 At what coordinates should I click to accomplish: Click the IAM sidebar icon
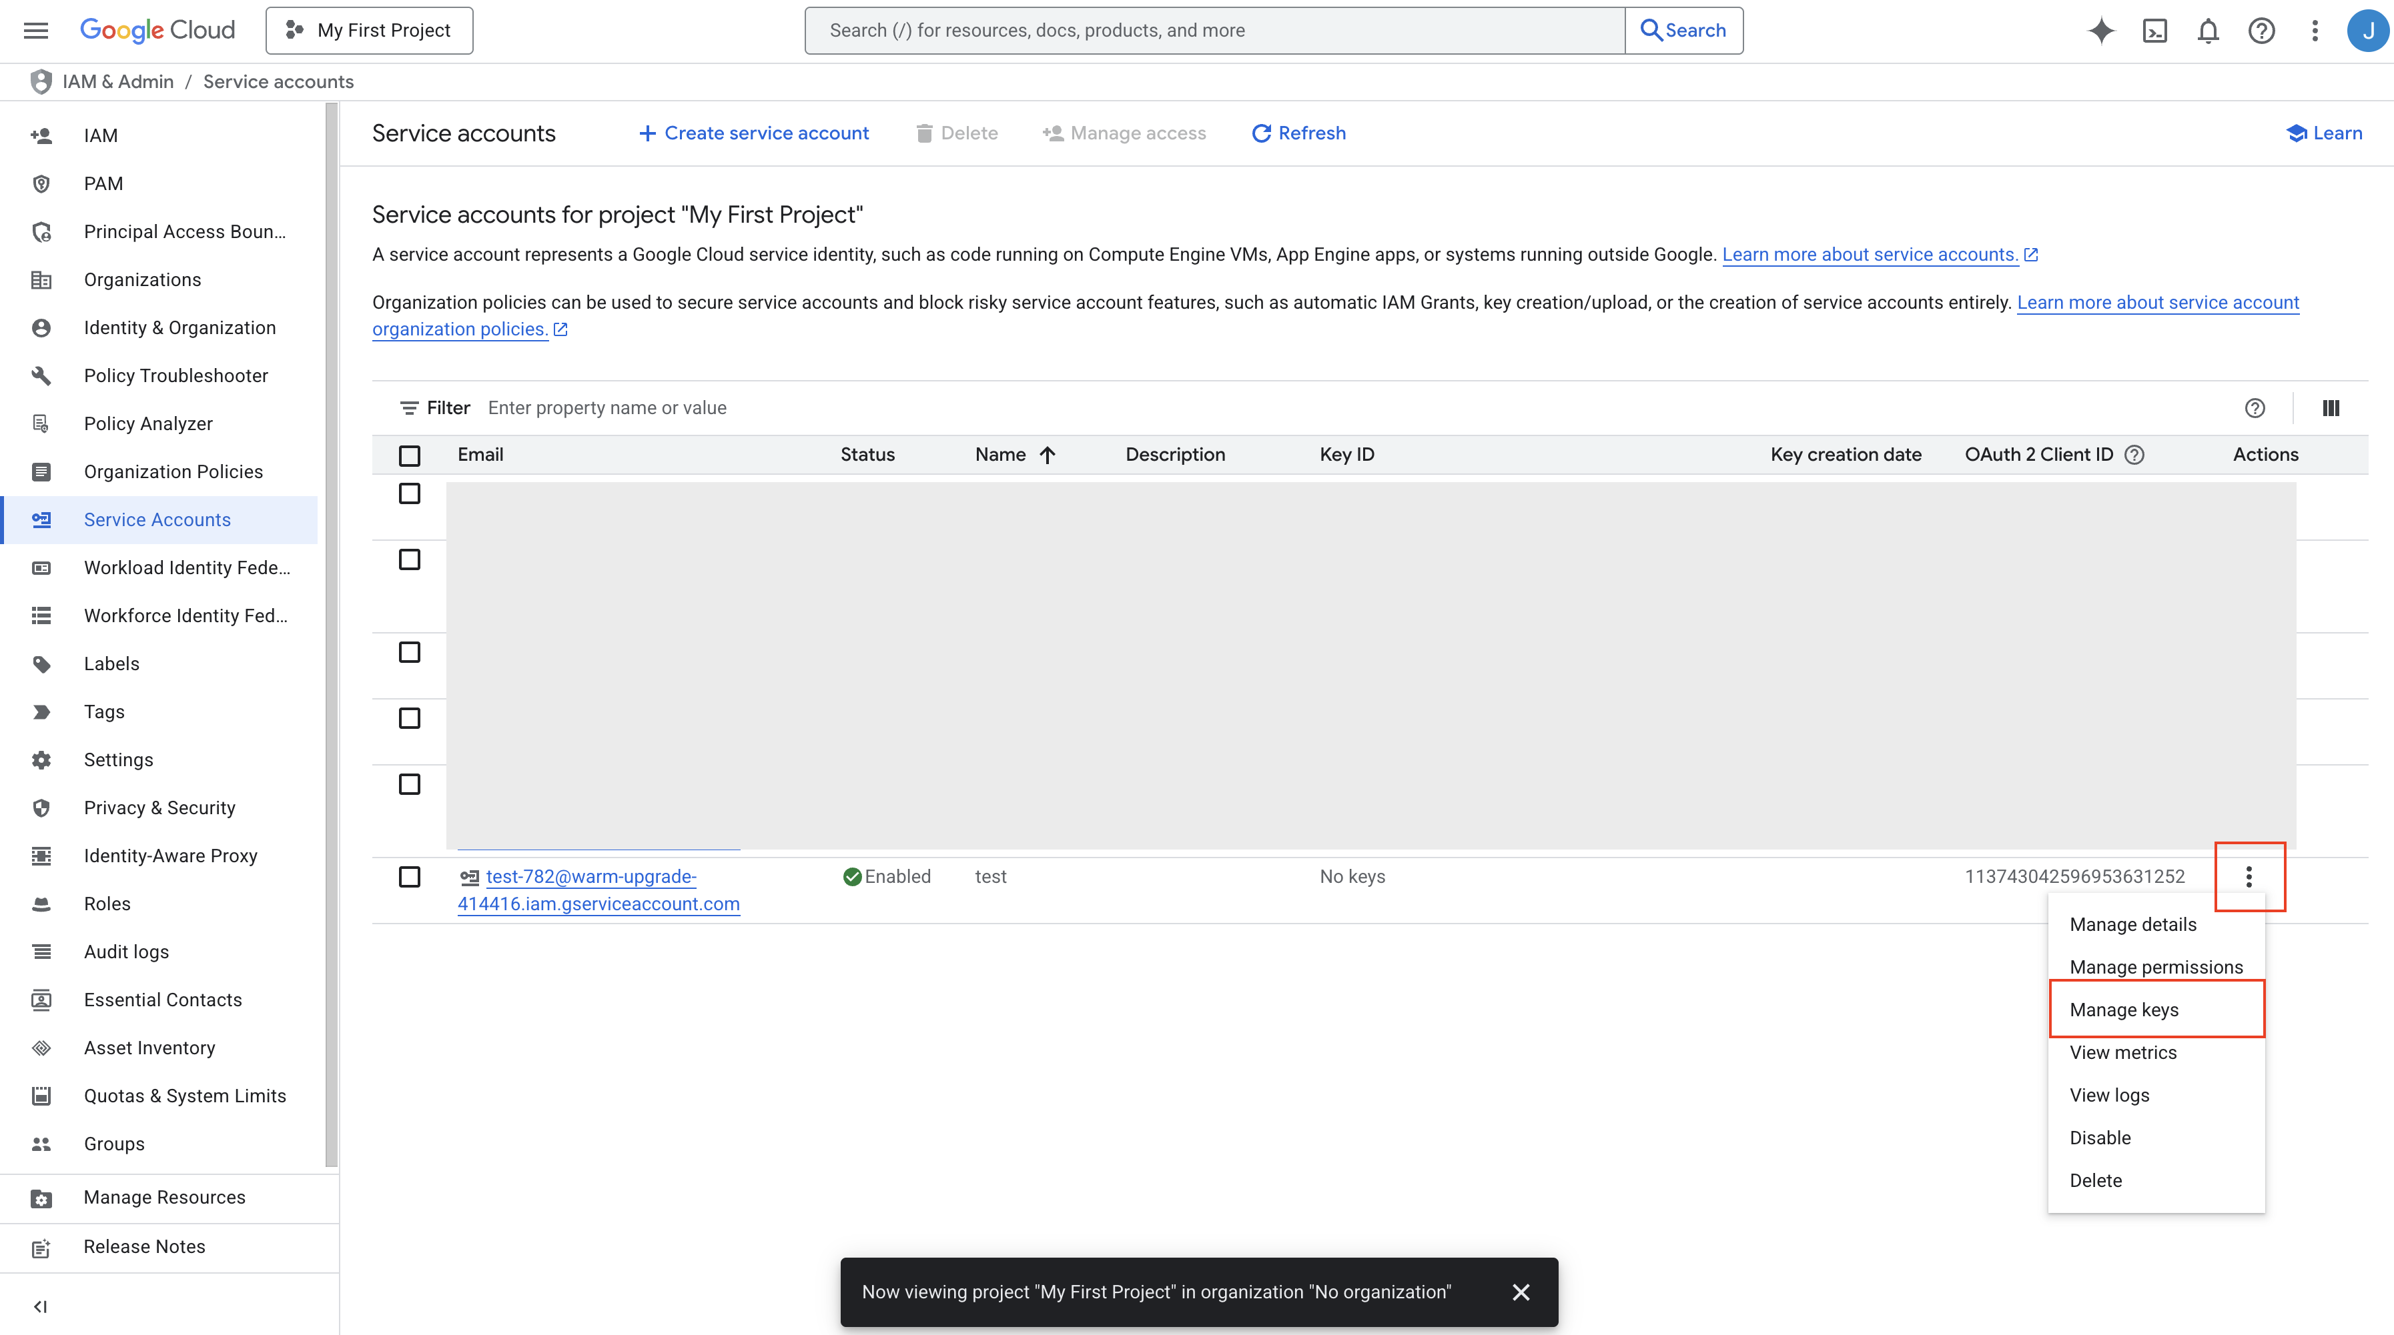click(41, 135)
